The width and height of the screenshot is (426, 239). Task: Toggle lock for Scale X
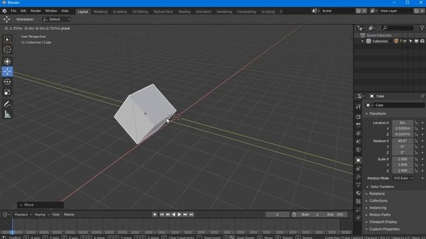[x=417, y=159]
